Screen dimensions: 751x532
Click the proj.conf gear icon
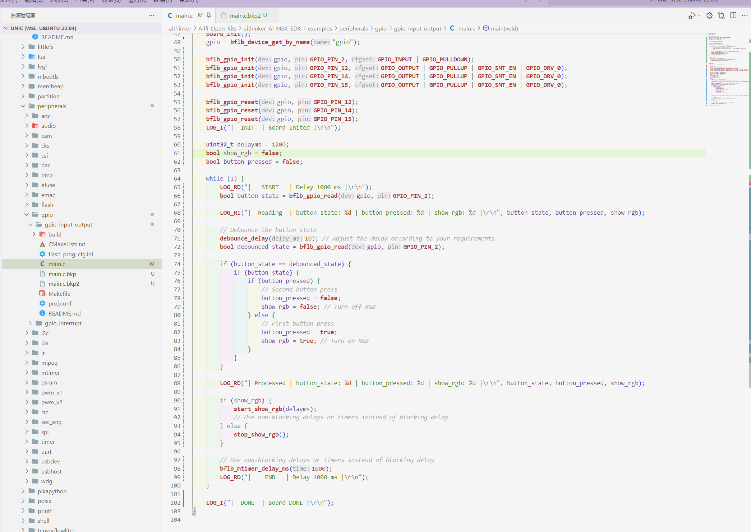pos(42,303)
